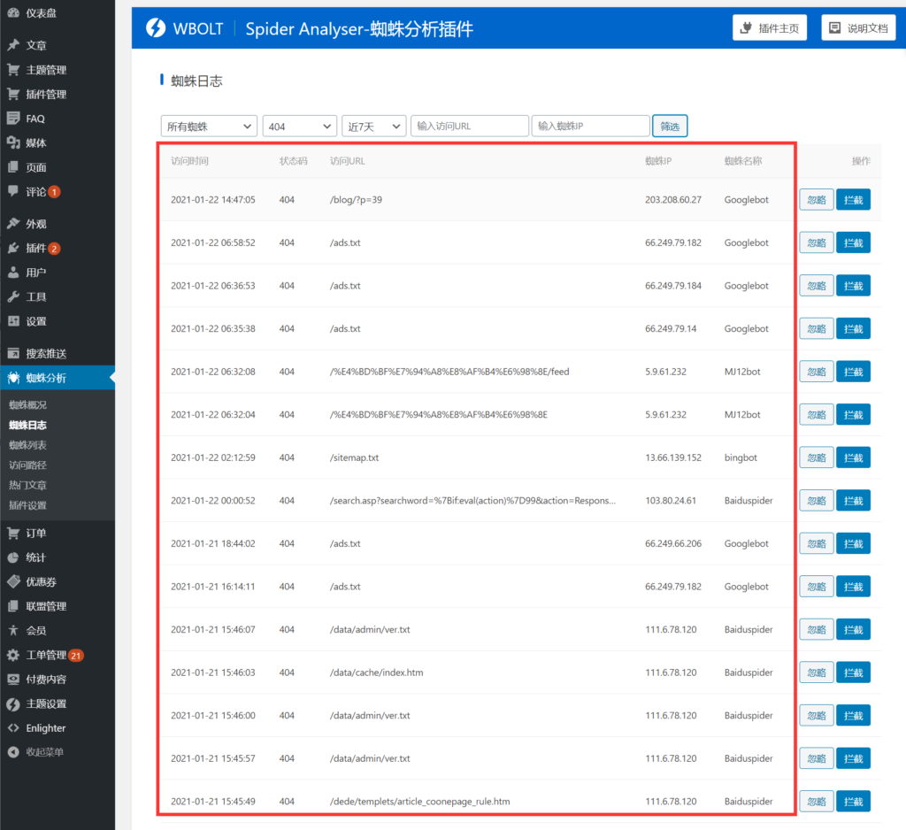Image resolution: width=906 pixels, height=830 pixels.
Task: Open the 所有蜘蛛 spider filter dropdown
Action: click(x=209, y=127)
